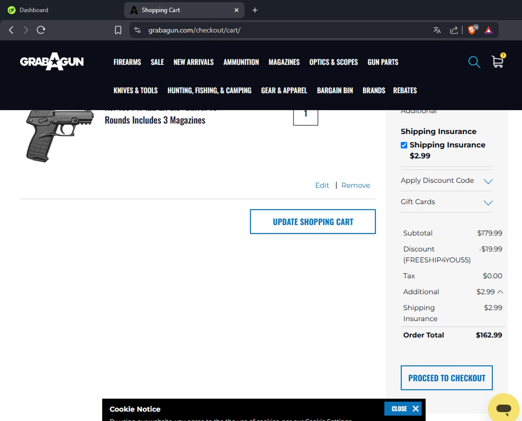
Task: Click Proceed to Checkout button
Action: [446, 378]
